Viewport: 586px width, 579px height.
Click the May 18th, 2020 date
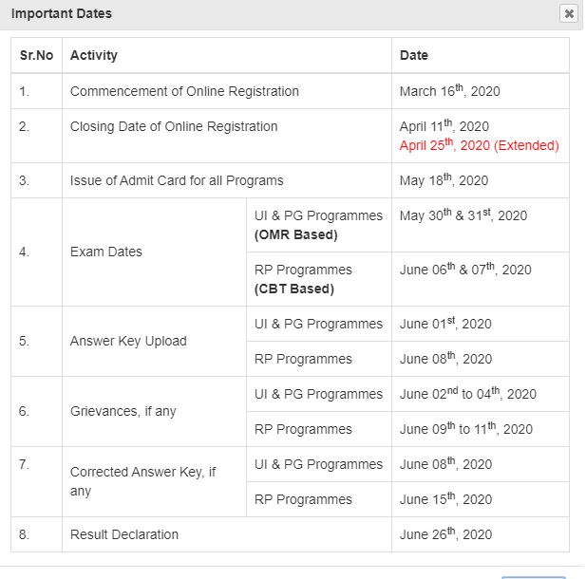(444, 180)
